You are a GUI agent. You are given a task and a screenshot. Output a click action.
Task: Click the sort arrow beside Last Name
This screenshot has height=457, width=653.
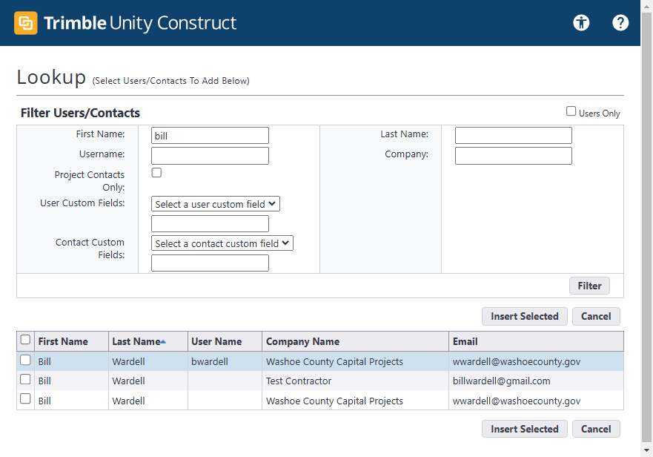pos(163,342)
